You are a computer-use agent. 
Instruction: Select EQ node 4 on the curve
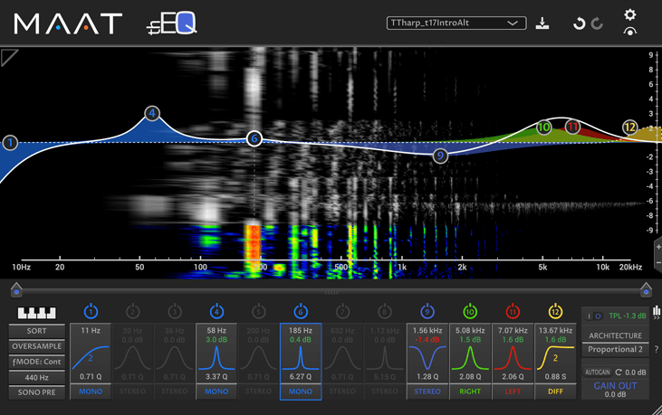coord(152,113)
